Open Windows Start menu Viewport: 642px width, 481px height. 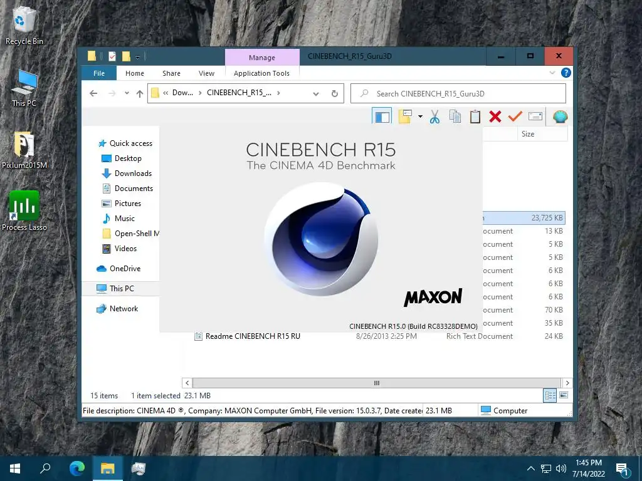click(x=15, y=468)
